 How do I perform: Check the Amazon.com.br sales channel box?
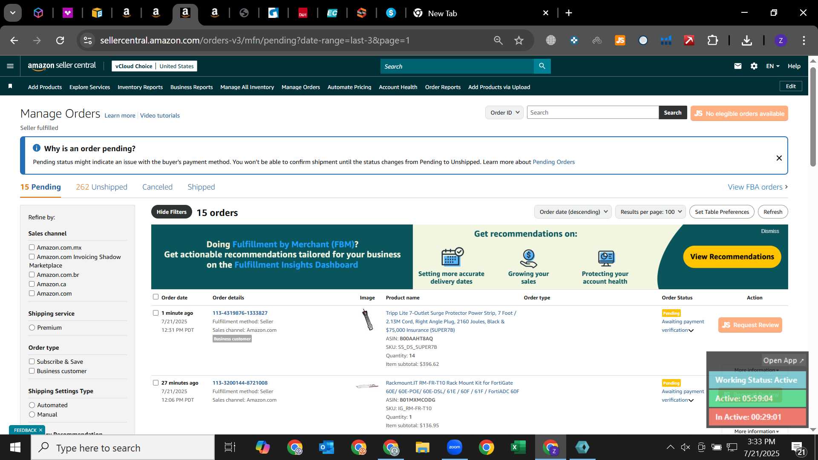coord(32,275)
